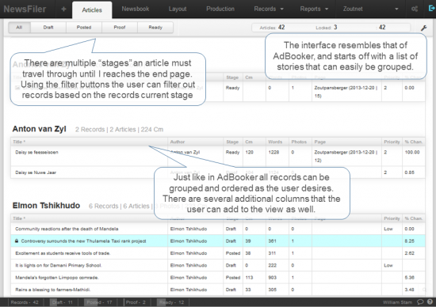Filter articles by Proof stage
436x307 pixels.
coord(120,27)
